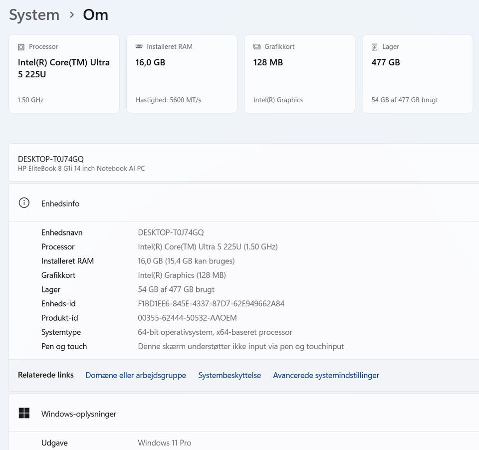Click the Udgave value Windows 11 Pro
Image resolution: width=479 pixels, height=450 pixels.
(x=165, y=443)
